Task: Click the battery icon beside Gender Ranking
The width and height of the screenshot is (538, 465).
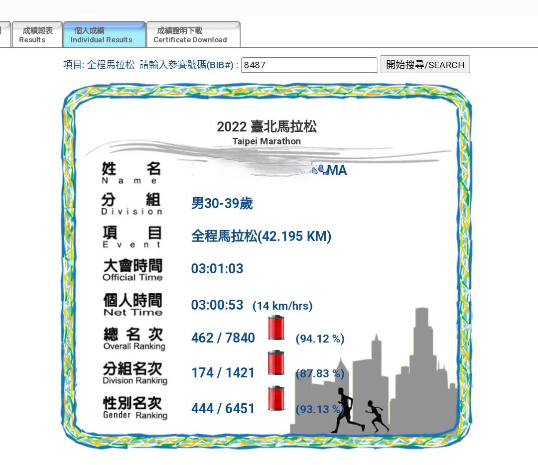Action: click(x=276, y=398)
